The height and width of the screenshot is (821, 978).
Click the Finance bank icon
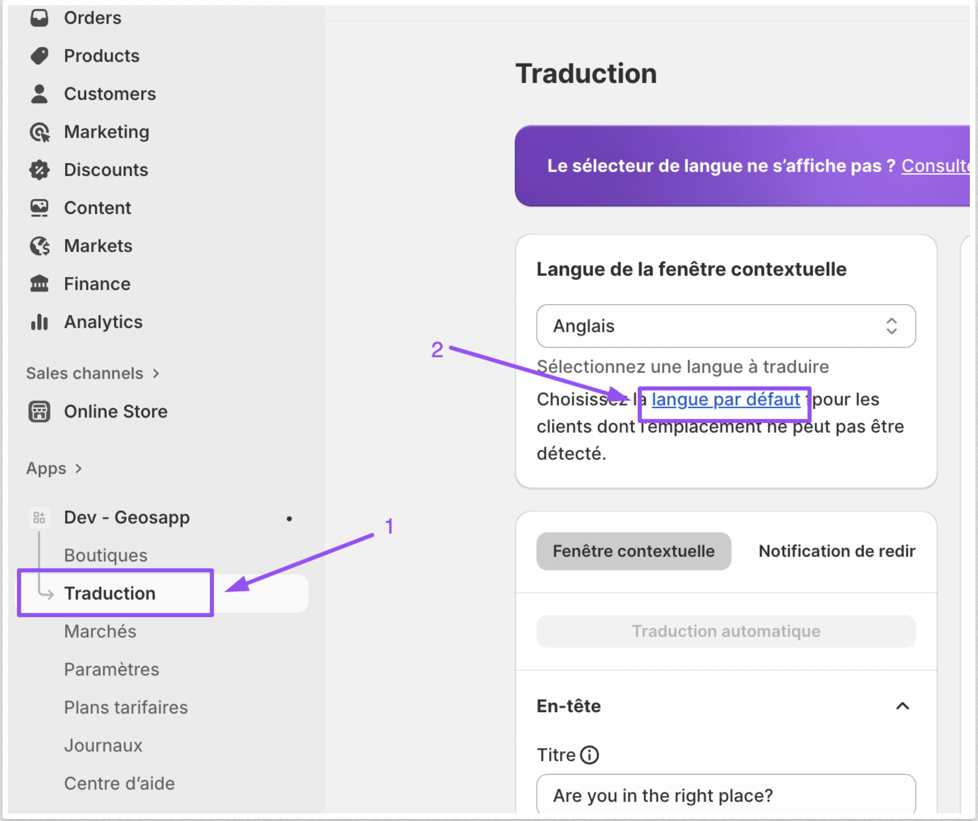coord(39,284)
